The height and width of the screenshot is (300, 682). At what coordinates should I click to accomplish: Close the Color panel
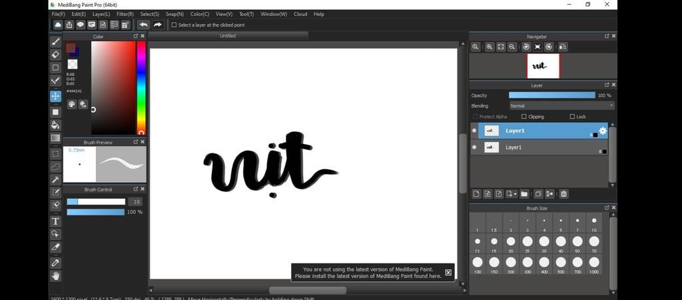143,36
